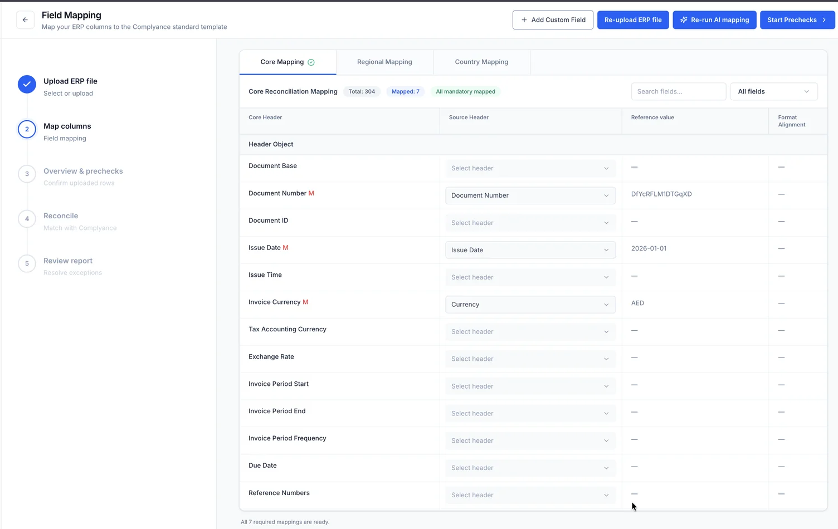Open the Due Date header dropdown

click(x=530, y=468)
